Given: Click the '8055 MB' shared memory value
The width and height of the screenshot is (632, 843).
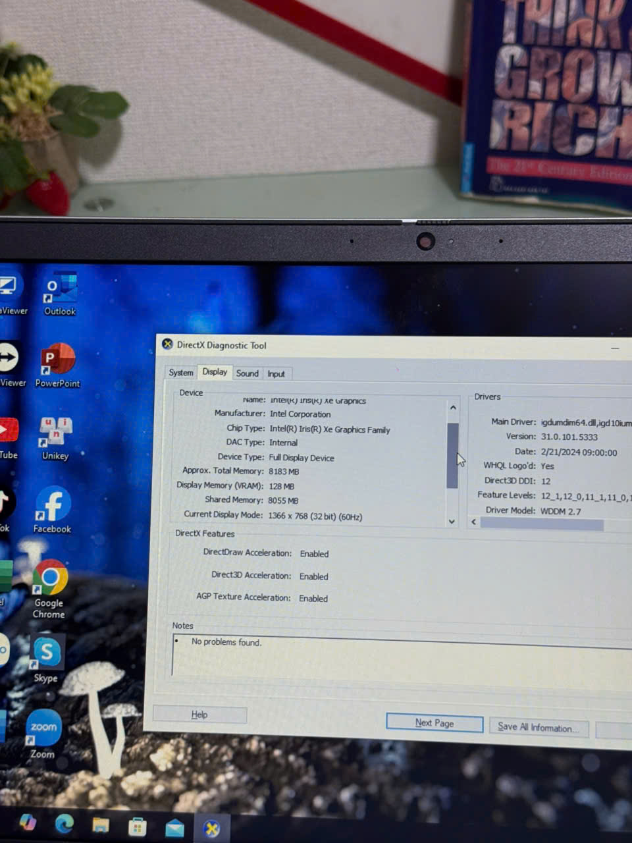Looking at the screenshot, I should (283, 501).
